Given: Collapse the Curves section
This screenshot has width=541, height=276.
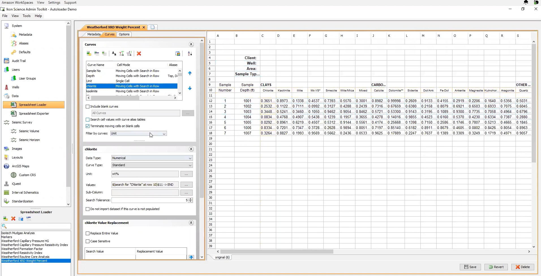Looking at the screenshot, I should (x=191, y=44).
